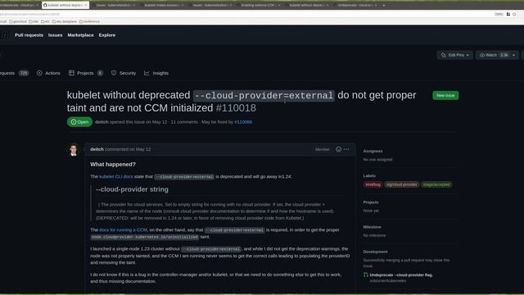Click the sig/cloud-provider label
Viewport: 524px width, 295px height.
coord(401,184)
